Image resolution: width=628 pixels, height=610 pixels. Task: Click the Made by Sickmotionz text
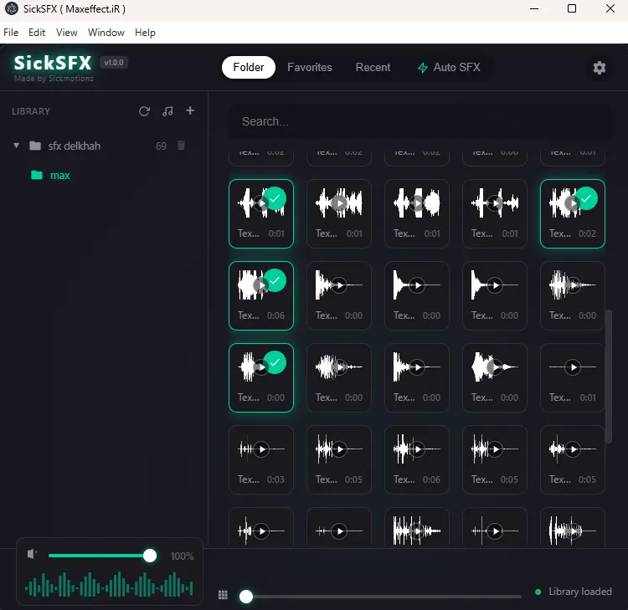coord(54,79)
